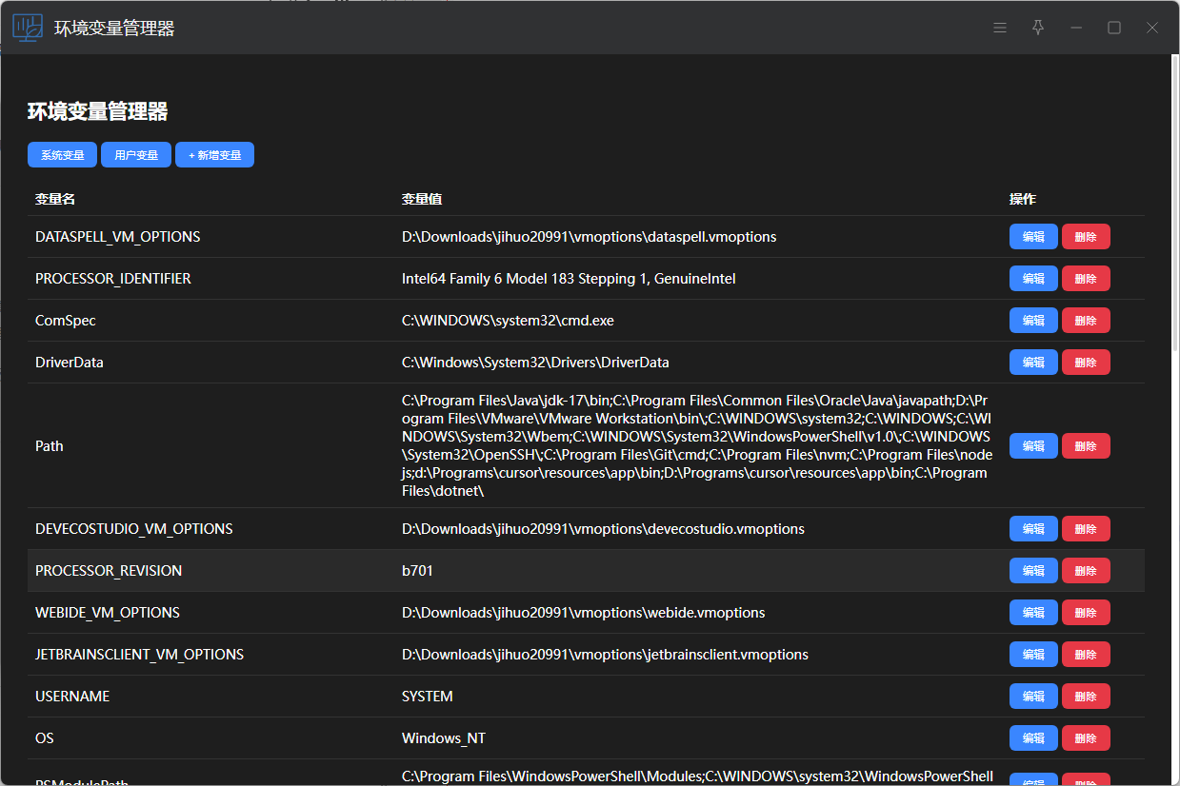Open the hamburger menu in title bar

pyautogui.click(x=1000, y=28)
